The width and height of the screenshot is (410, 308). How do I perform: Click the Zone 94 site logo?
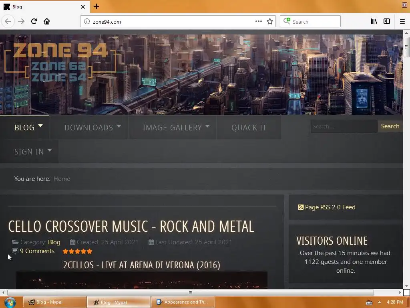[61, 62]
